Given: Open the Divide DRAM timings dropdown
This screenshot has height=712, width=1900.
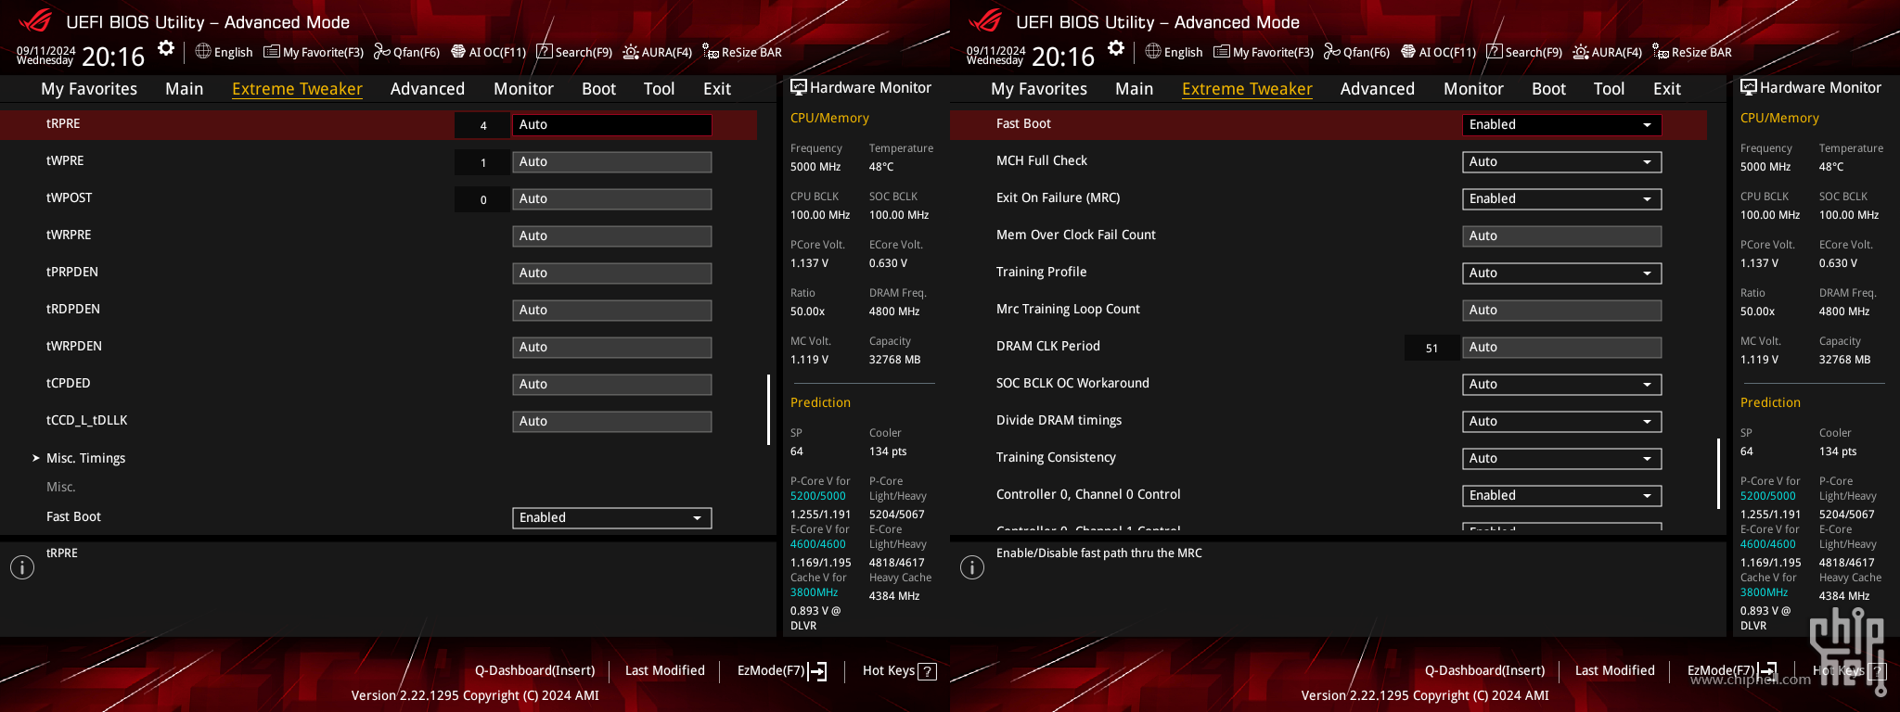Looking at the screenshot, I should tap(1562, 421).
